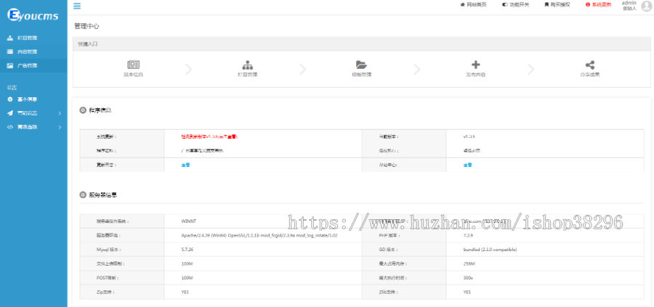
Task: Select 内容管理 in the left sidebar
Action: (27, 52)
